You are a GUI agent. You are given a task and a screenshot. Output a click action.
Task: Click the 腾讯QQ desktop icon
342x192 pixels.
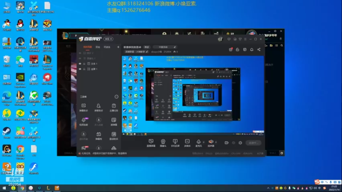pyautogui.click(x=20, y=25)
